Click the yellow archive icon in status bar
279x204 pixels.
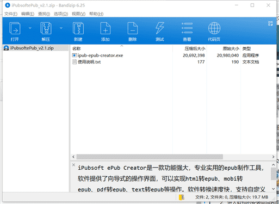pos(182,197)
